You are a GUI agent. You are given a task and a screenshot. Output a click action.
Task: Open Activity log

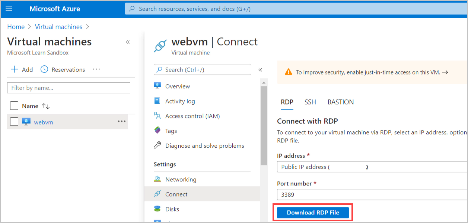click(180, 101)
